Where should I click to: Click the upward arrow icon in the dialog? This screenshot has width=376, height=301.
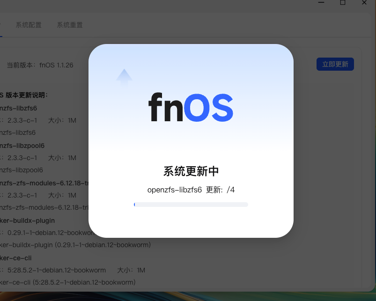pyautogui.click(x=124, y=78)
